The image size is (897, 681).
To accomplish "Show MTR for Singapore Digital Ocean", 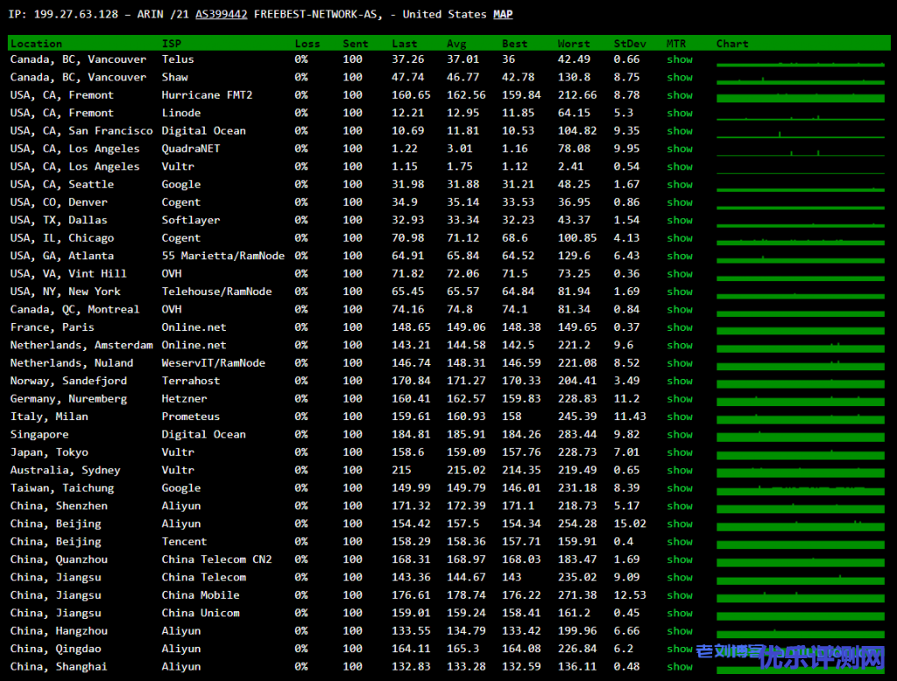I will [x=679, y=435].
